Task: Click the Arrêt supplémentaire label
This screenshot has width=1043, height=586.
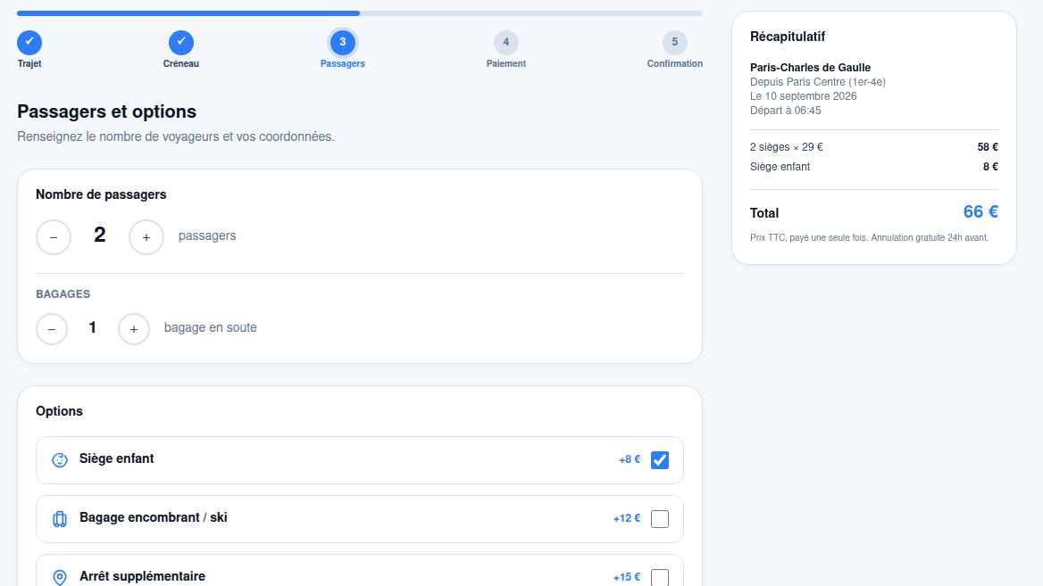Action: pyautogui.click(x=142, y=576)
